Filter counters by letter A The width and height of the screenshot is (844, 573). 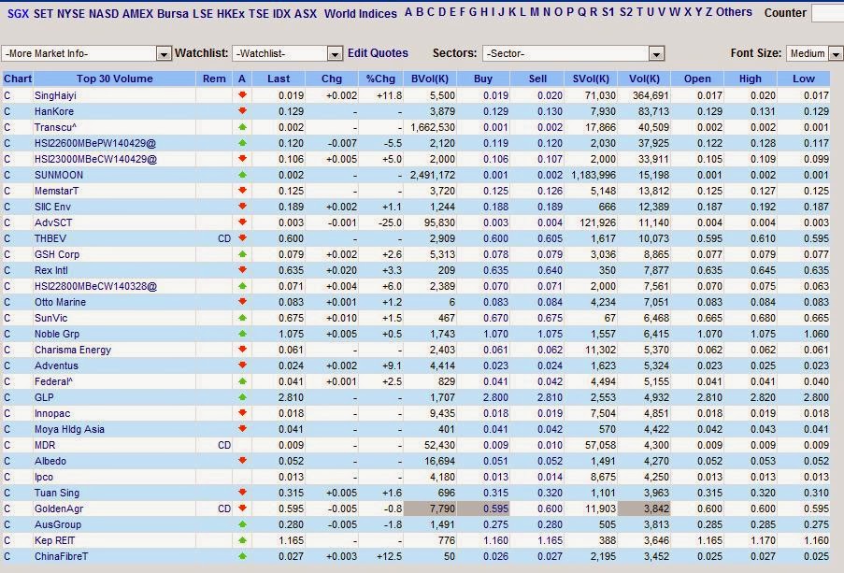[x=408, y=12]
